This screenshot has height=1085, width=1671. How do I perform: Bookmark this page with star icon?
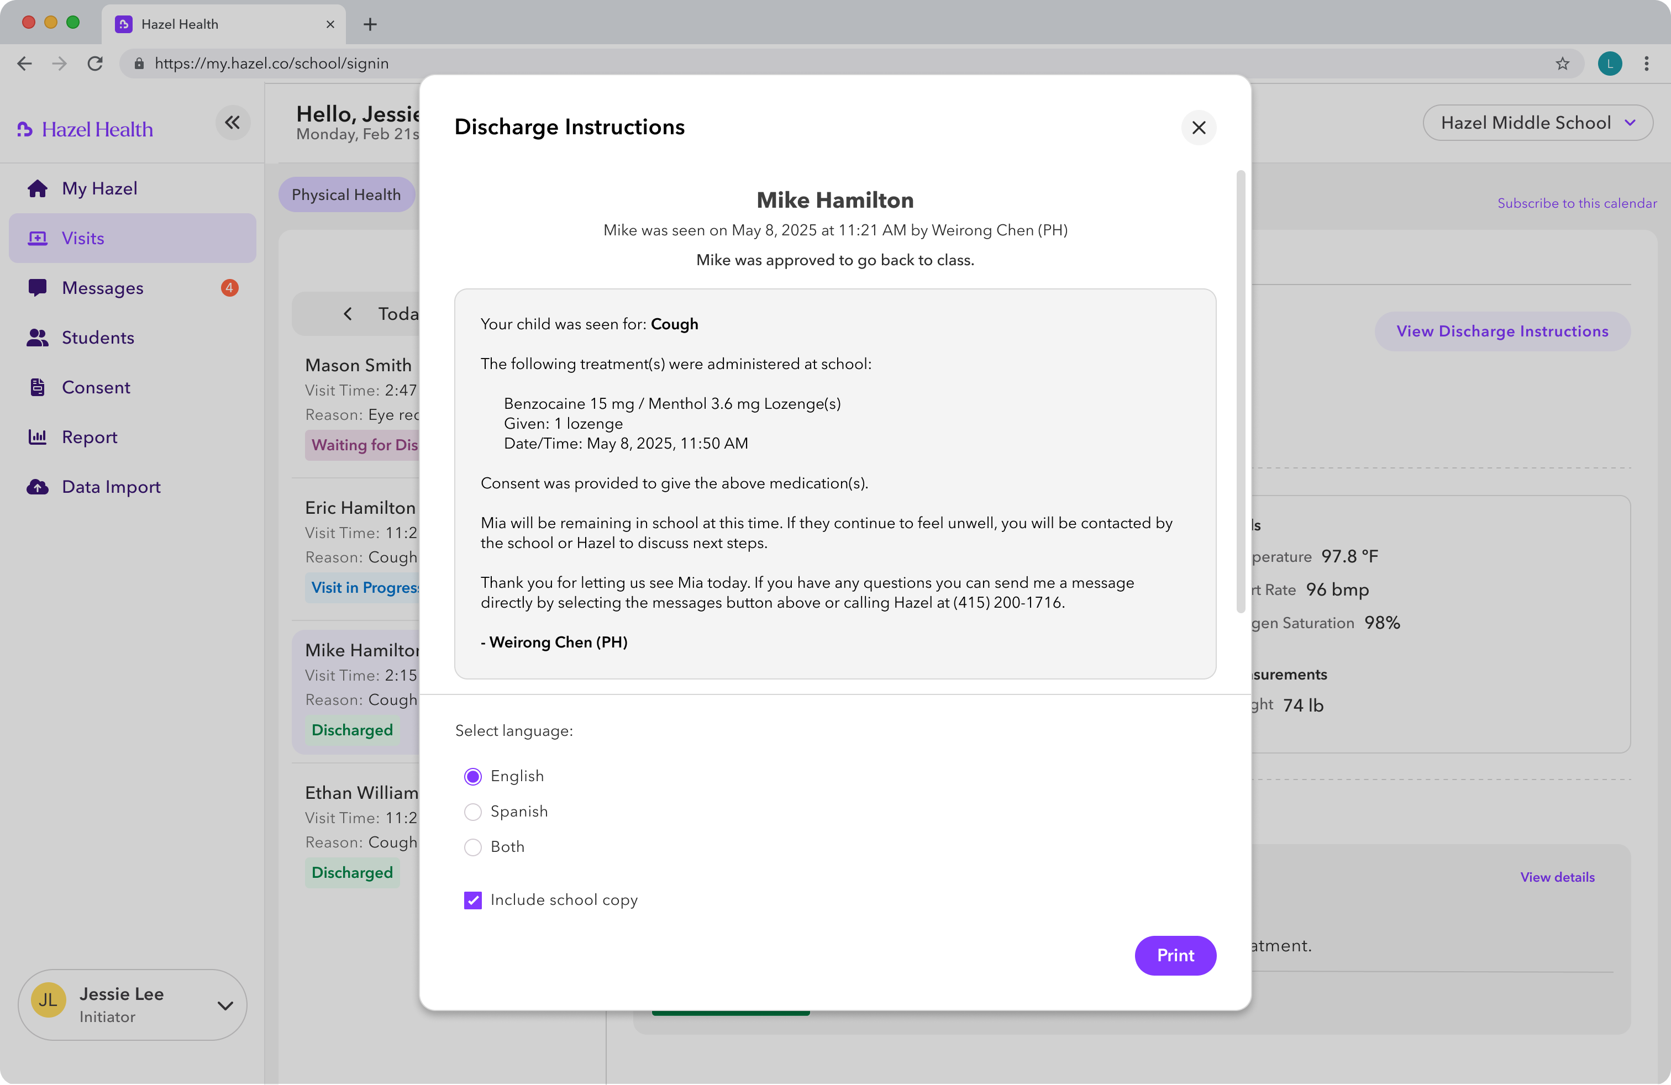(1562, 64)
